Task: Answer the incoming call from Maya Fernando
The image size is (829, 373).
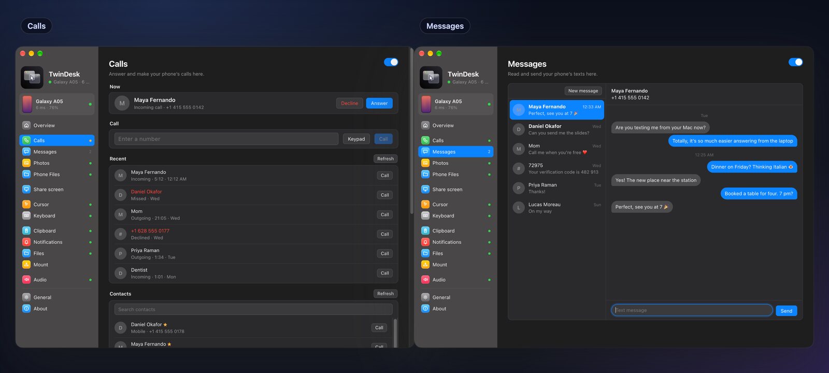Action: pyautogui.click(x=379, y=103)
